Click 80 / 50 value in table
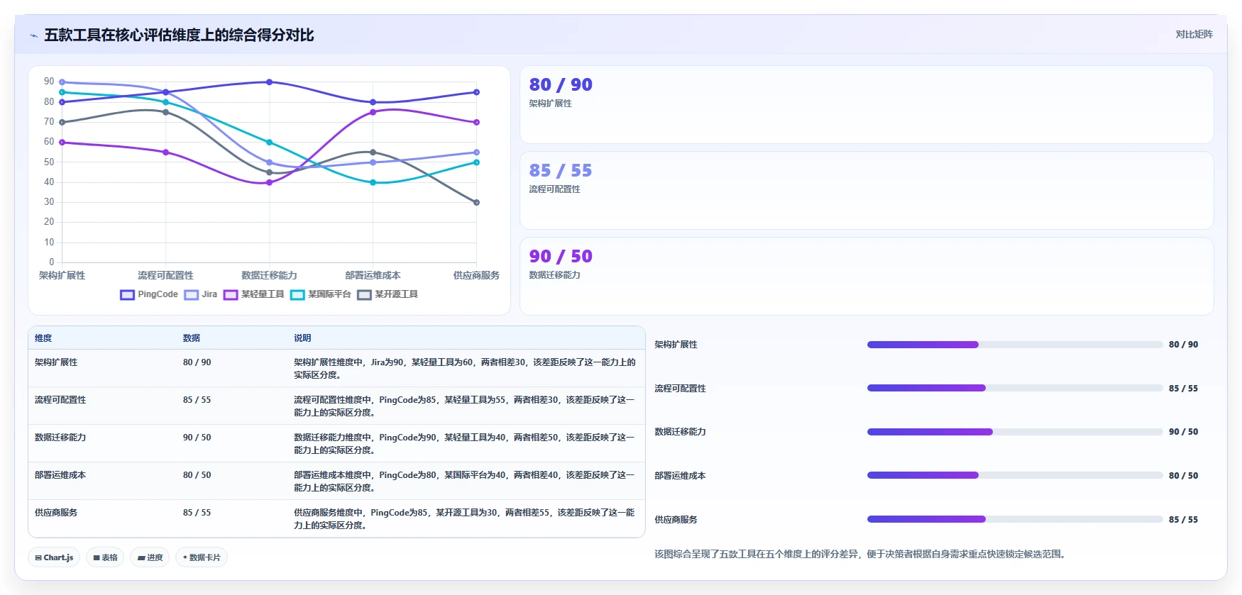 click(x=197, y=475)
